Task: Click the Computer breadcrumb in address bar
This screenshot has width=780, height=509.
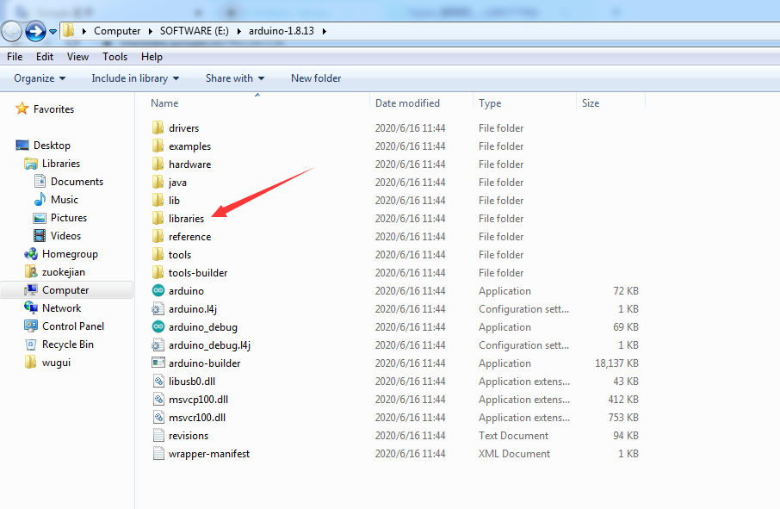Action: [117, 31]
